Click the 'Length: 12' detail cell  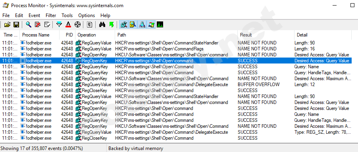click(x=304, y=85)
